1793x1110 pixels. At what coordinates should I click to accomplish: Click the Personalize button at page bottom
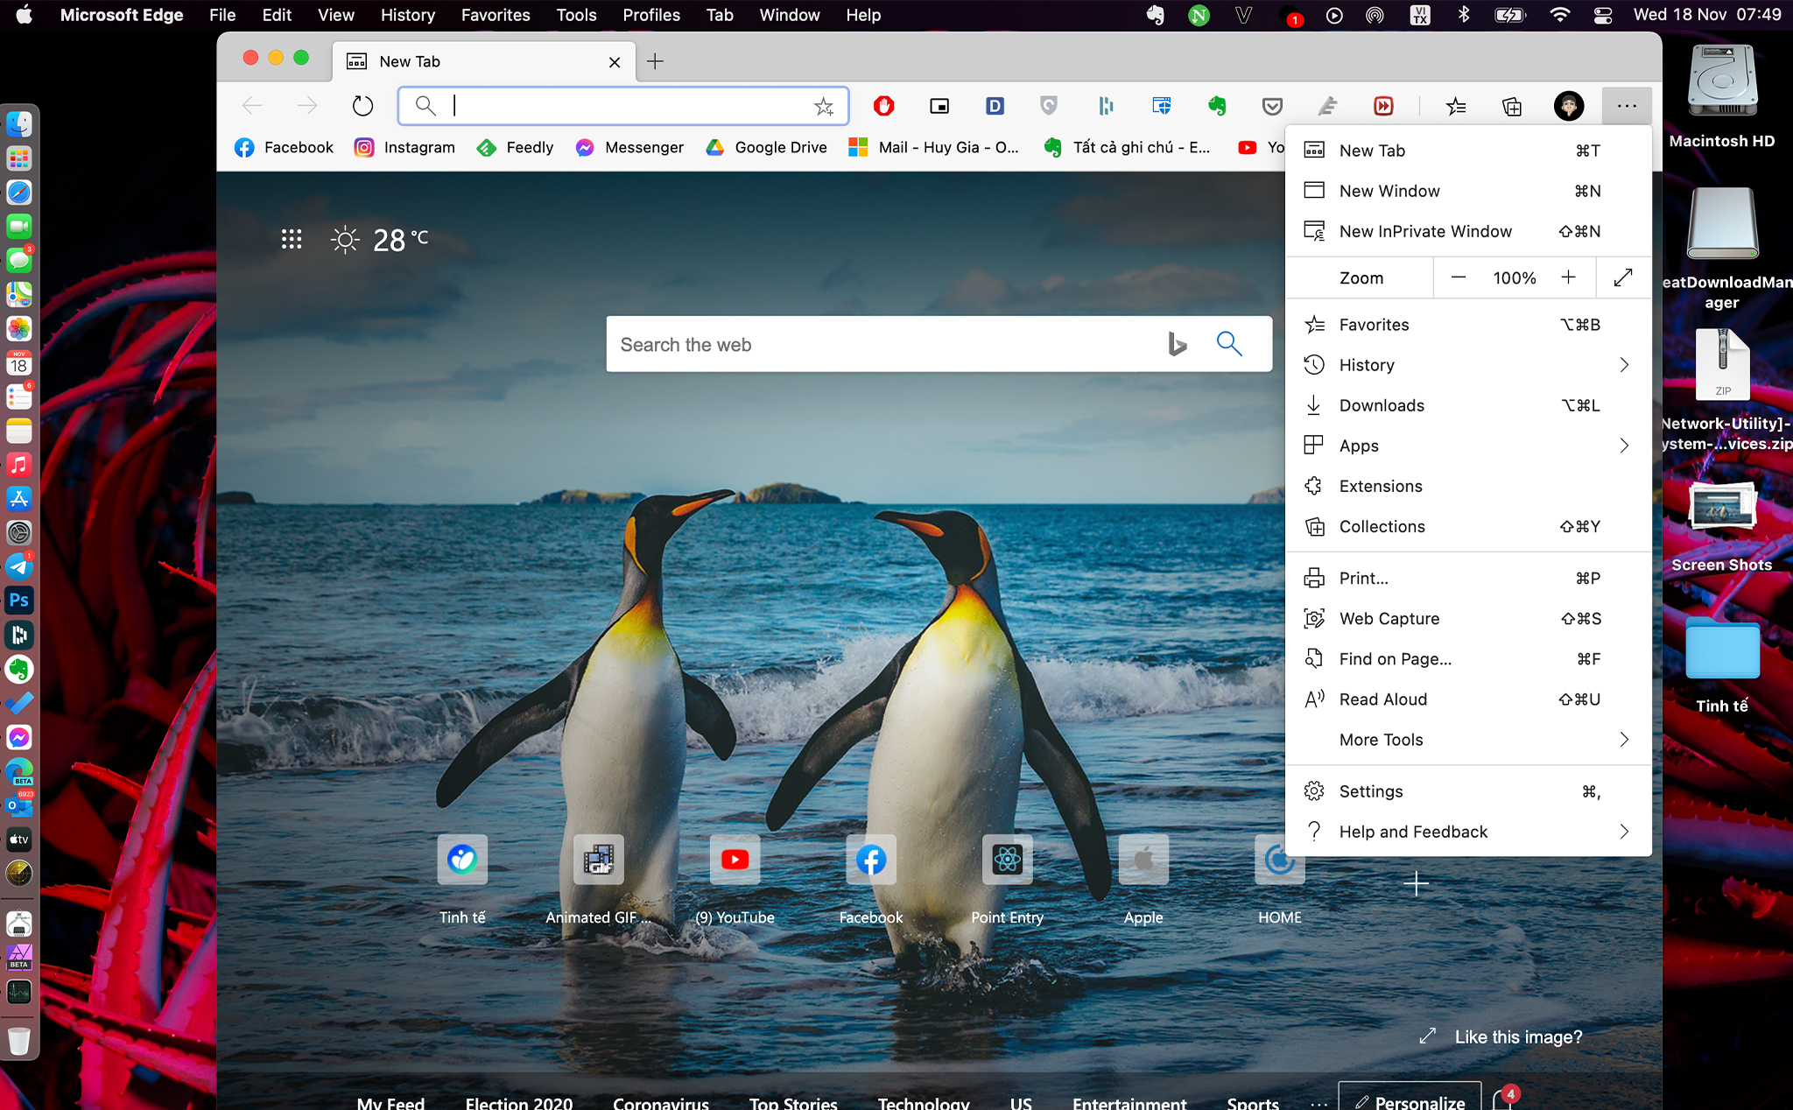click(1410, 1101)
